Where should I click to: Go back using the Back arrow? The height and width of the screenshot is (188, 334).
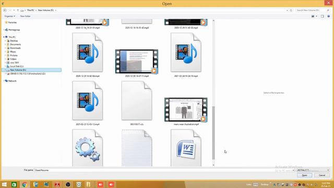(x=5, y=10)
